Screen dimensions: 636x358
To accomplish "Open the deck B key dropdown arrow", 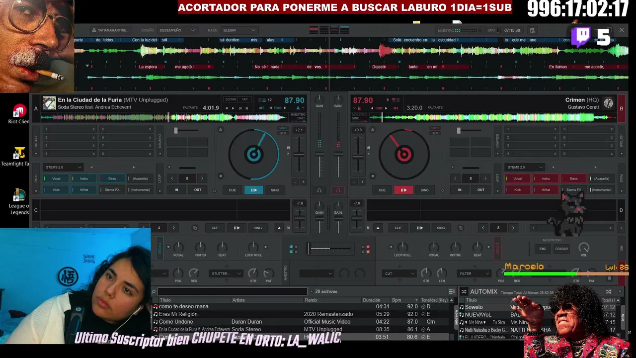I will point(353,108).
